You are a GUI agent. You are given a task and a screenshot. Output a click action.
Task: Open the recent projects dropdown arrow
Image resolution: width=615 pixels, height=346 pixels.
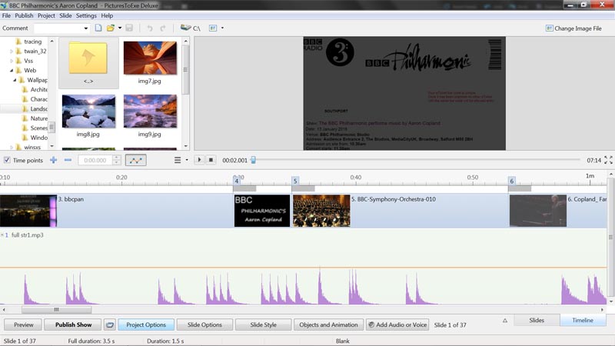click(120, 28)
